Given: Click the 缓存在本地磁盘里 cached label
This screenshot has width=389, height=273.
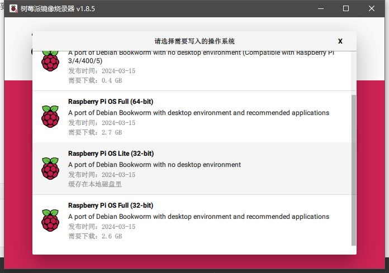Looking at the screenshot, I should pyautogui.click(x=95, y=184).
